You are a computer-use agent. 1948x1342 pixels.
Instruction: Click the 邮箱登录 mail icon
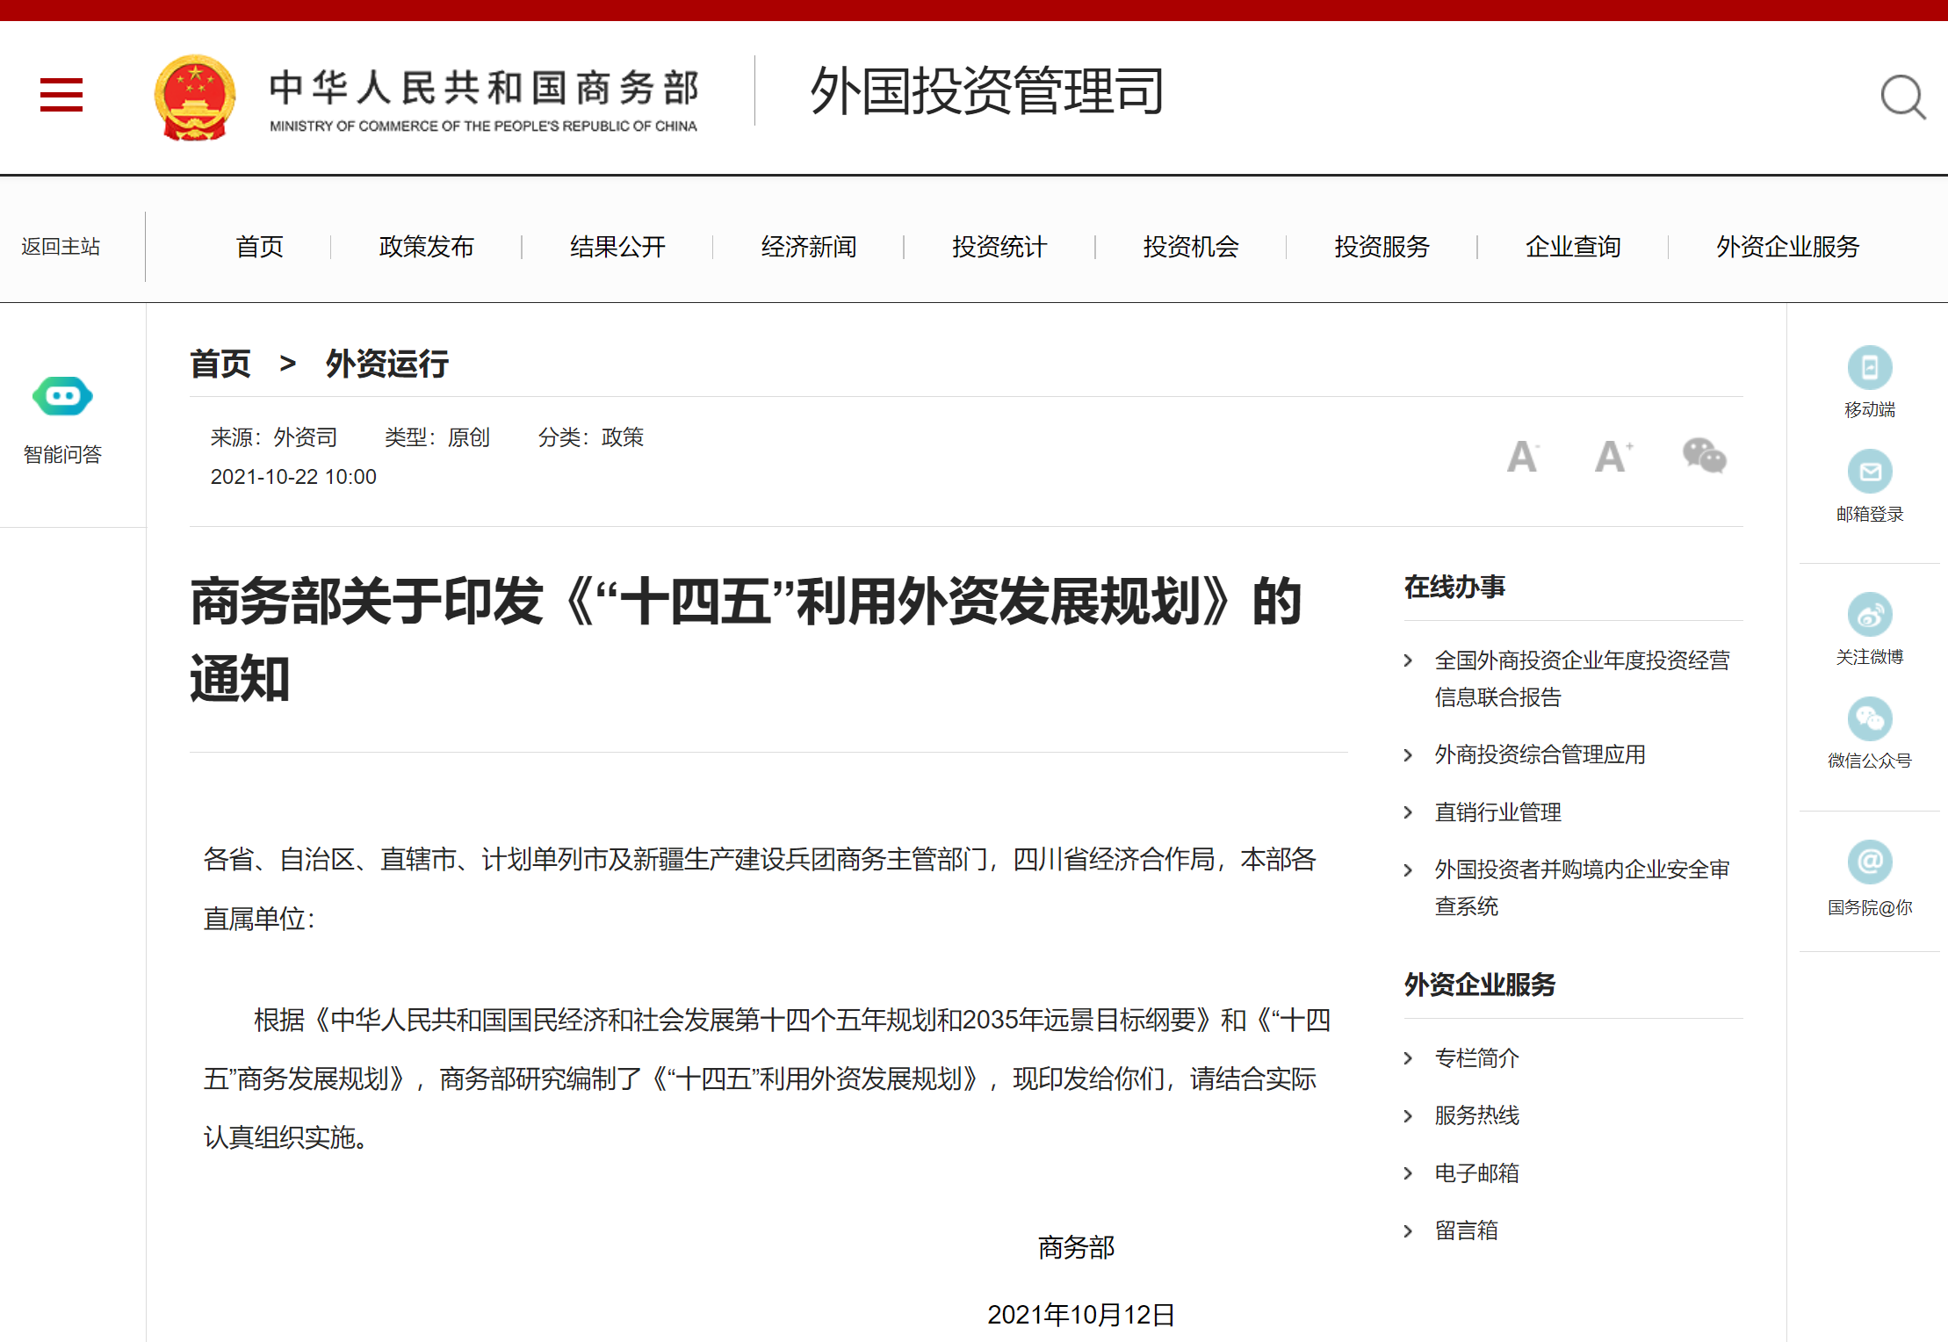pos(1869,473)
